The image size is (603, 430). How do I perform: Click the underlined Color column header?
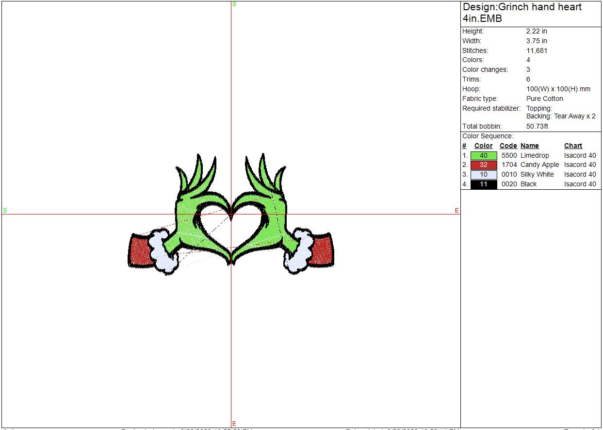(x=483, y=146)
